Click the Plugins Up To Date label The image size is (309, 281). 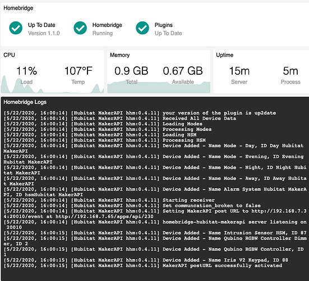pos(168,33)
